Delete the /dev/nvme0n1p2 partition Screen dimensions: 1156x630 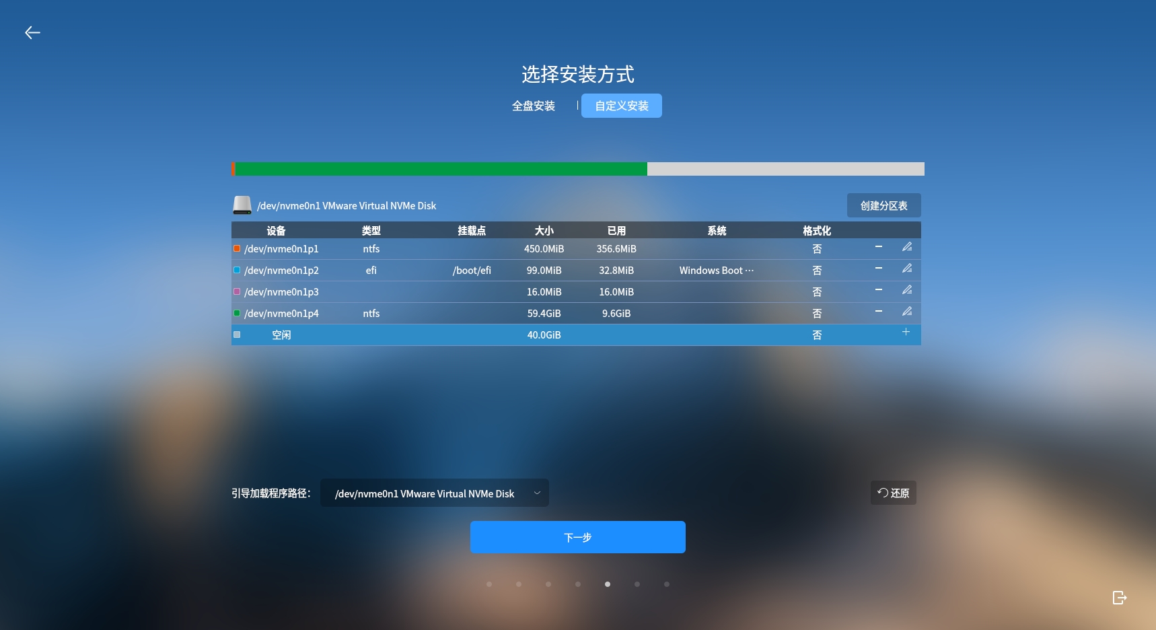(x=878, y=269)
